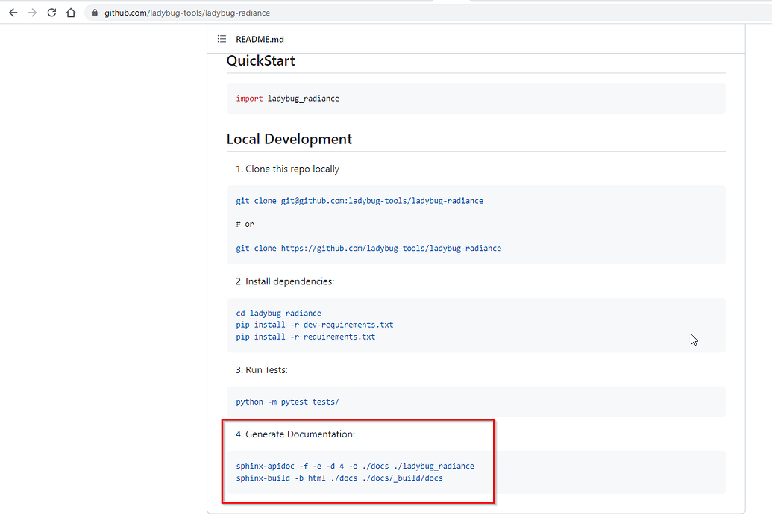Click the import ladybug_radiance code line
The height and width of the screenshot is (527, 772).
(x=287, y=99)
